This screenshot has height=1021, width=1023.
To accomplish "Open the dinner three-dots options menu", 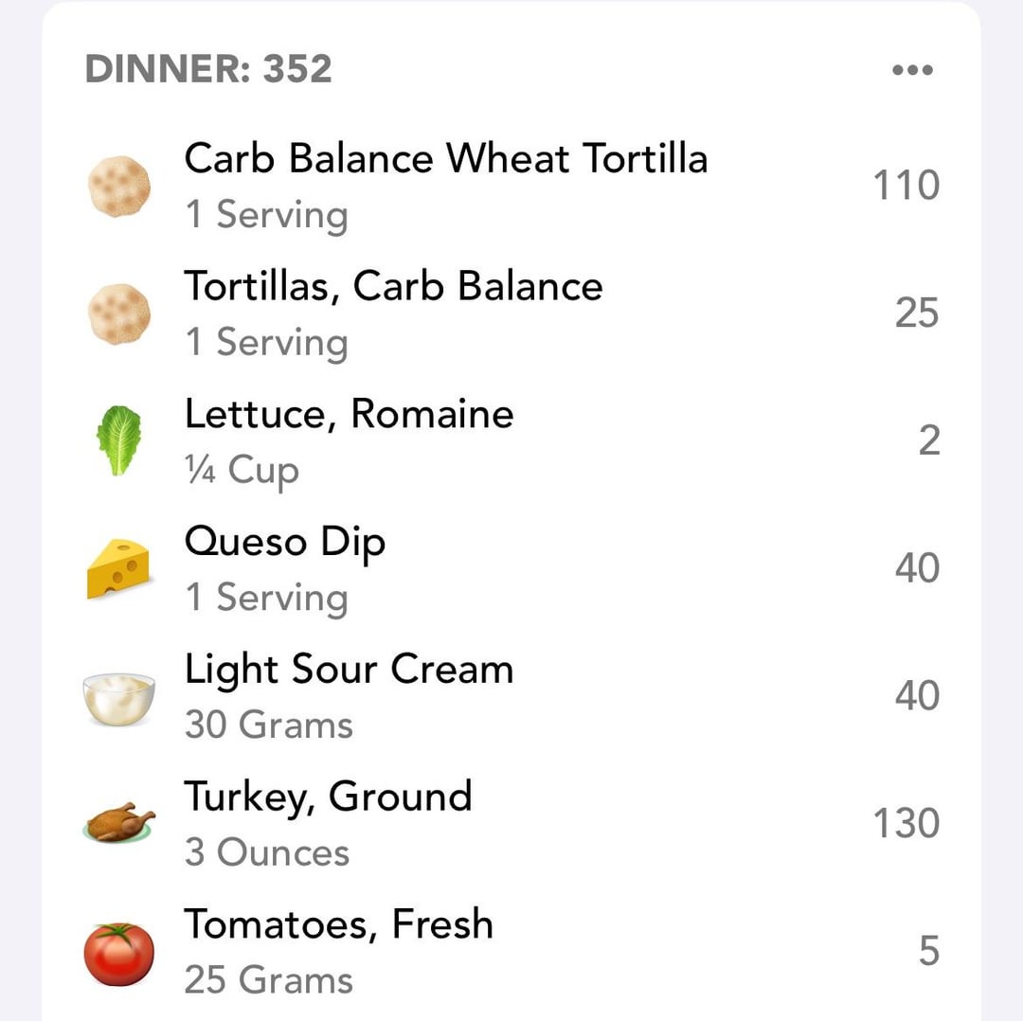I will [x=912, y=69].
